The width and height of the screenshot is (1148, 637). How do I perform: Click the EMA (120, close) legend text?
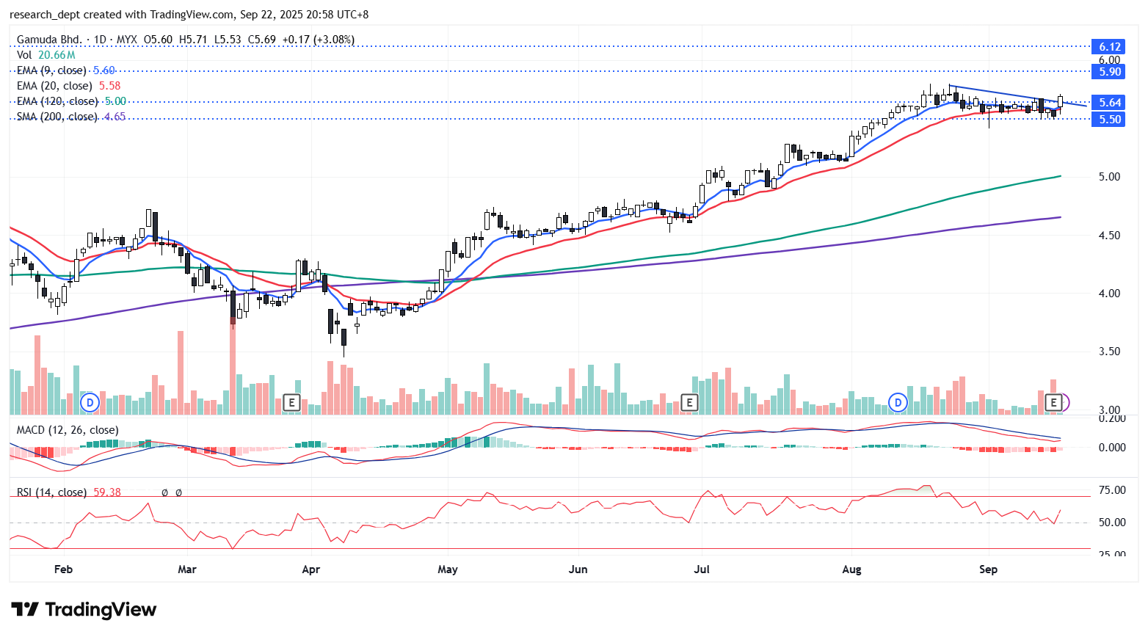pos(57,101)
